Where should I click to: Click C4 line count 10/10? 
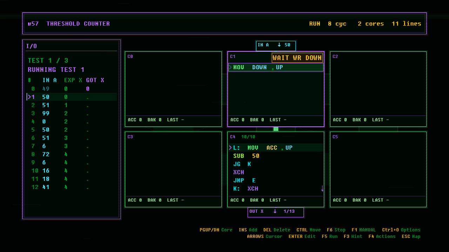click(248, 136)
